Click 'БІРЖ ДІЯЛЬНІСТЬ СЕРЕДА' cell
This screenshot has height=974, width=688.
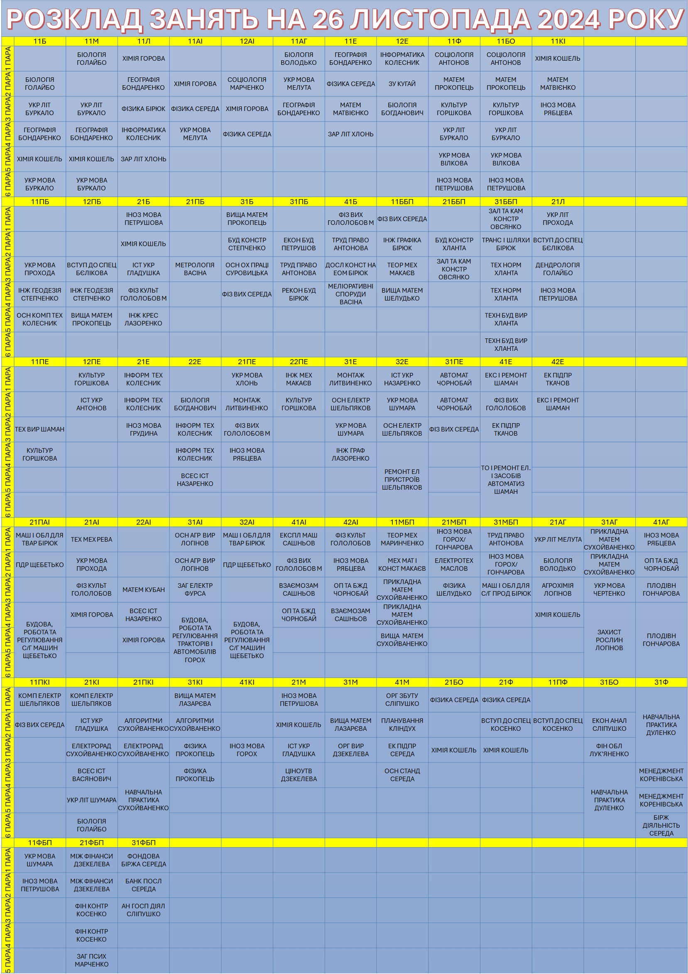[661, 825]
